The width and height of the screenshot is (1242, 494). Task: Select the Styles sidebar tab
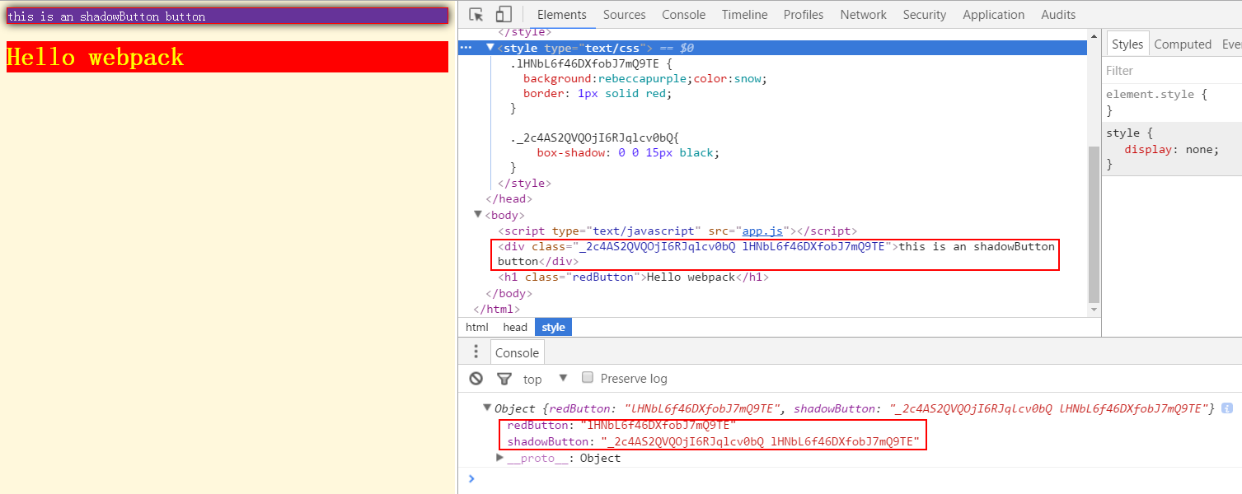(x=1127, y=44)
